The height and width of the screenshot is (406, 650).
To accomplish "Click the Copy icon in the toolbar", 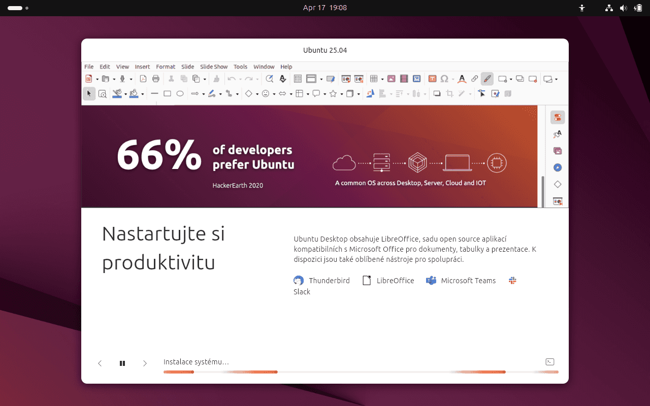I will coord(184,79).
